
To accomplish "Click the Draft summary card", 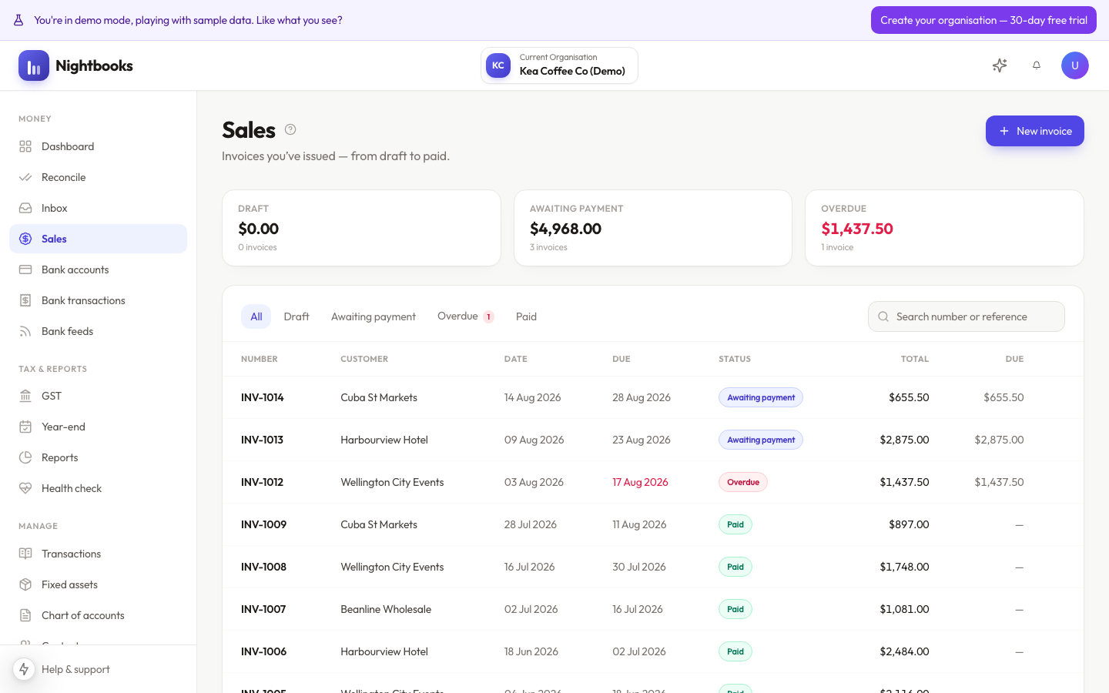I will pos(361,228).
